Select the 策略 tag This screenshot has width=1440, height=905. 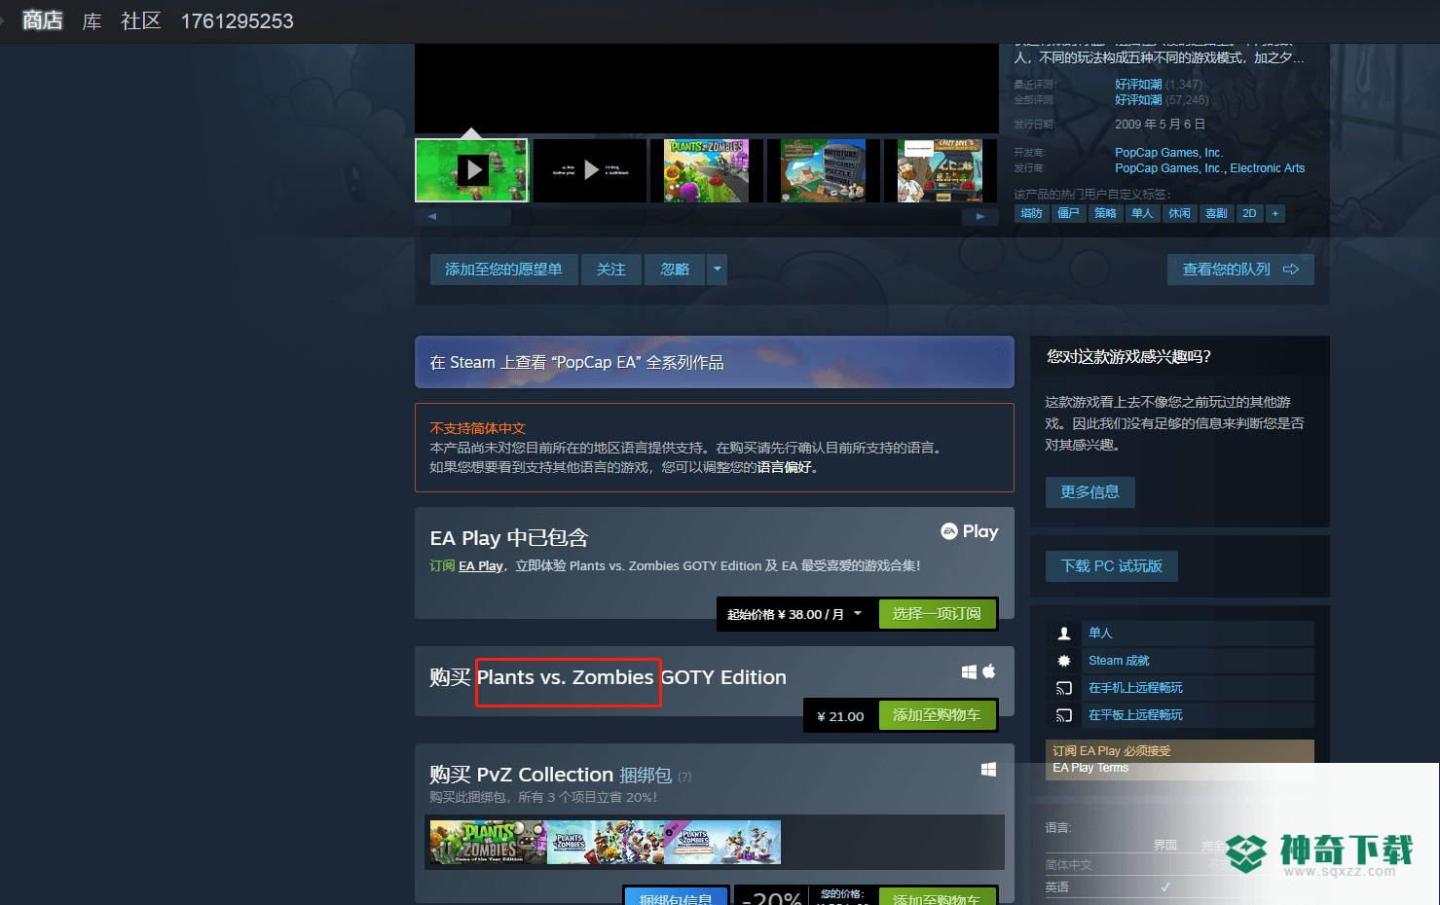pos(1106,213)
